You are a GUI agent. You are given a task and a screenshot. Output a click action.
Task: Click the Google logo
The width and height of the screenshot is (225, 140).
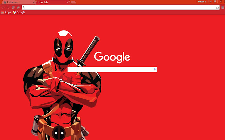coord(112,57)
